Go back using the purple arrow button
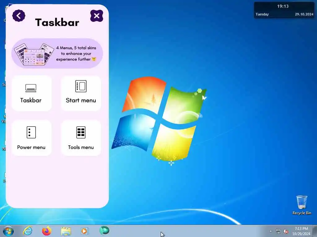Viewport: 317px width, 237px height. point(19,16)
